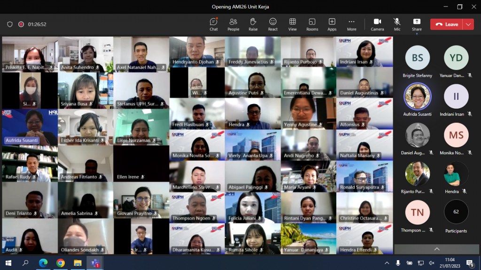The height and width of the screenshot is (270, 481).
Task: Toggle the Camera on or off
Action: pyautogui.click(x=377, y=24)
